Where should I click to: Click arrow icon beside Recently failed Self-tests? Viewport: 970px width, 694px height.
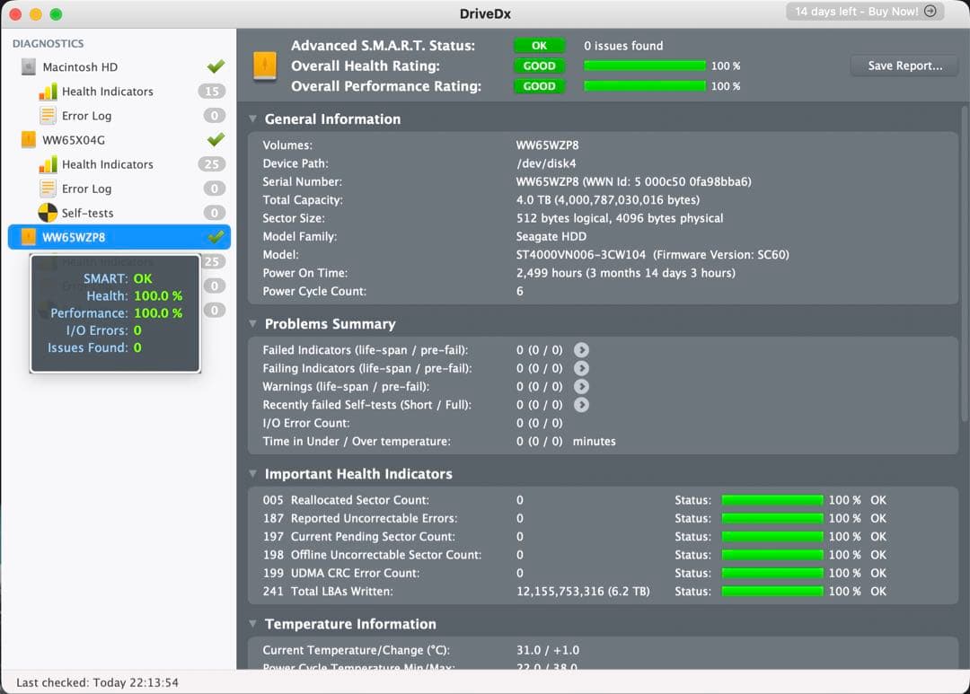tap(581, 405)
